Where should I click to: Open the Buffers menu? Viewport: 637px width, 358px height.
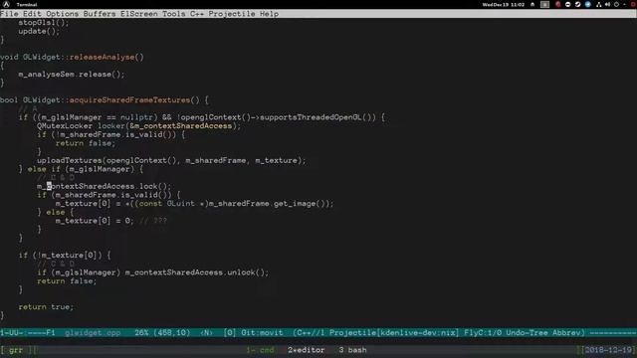click(100, 14)
